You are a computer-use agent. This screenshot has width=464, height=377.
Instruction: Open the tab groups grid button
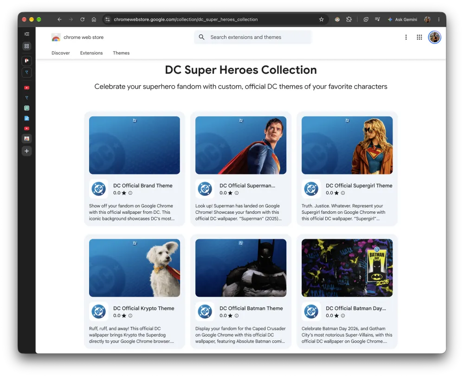pyautogui.click(x=26, y=46)
